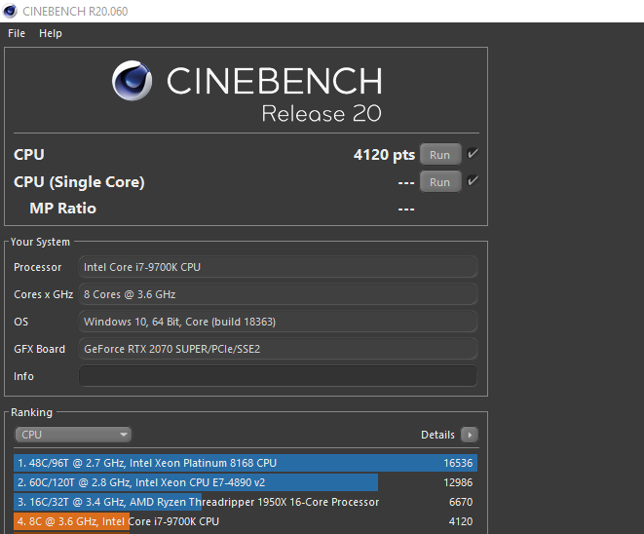Expand ranking Details arrow button
Viewport: 644px width, 534px height.
pos(470,435)
